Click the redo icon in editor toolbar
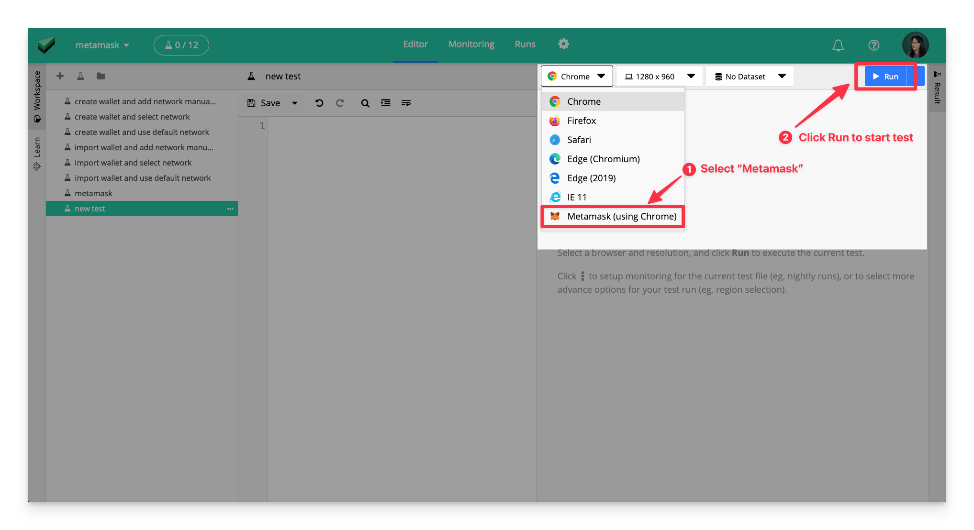 point(340,103)
